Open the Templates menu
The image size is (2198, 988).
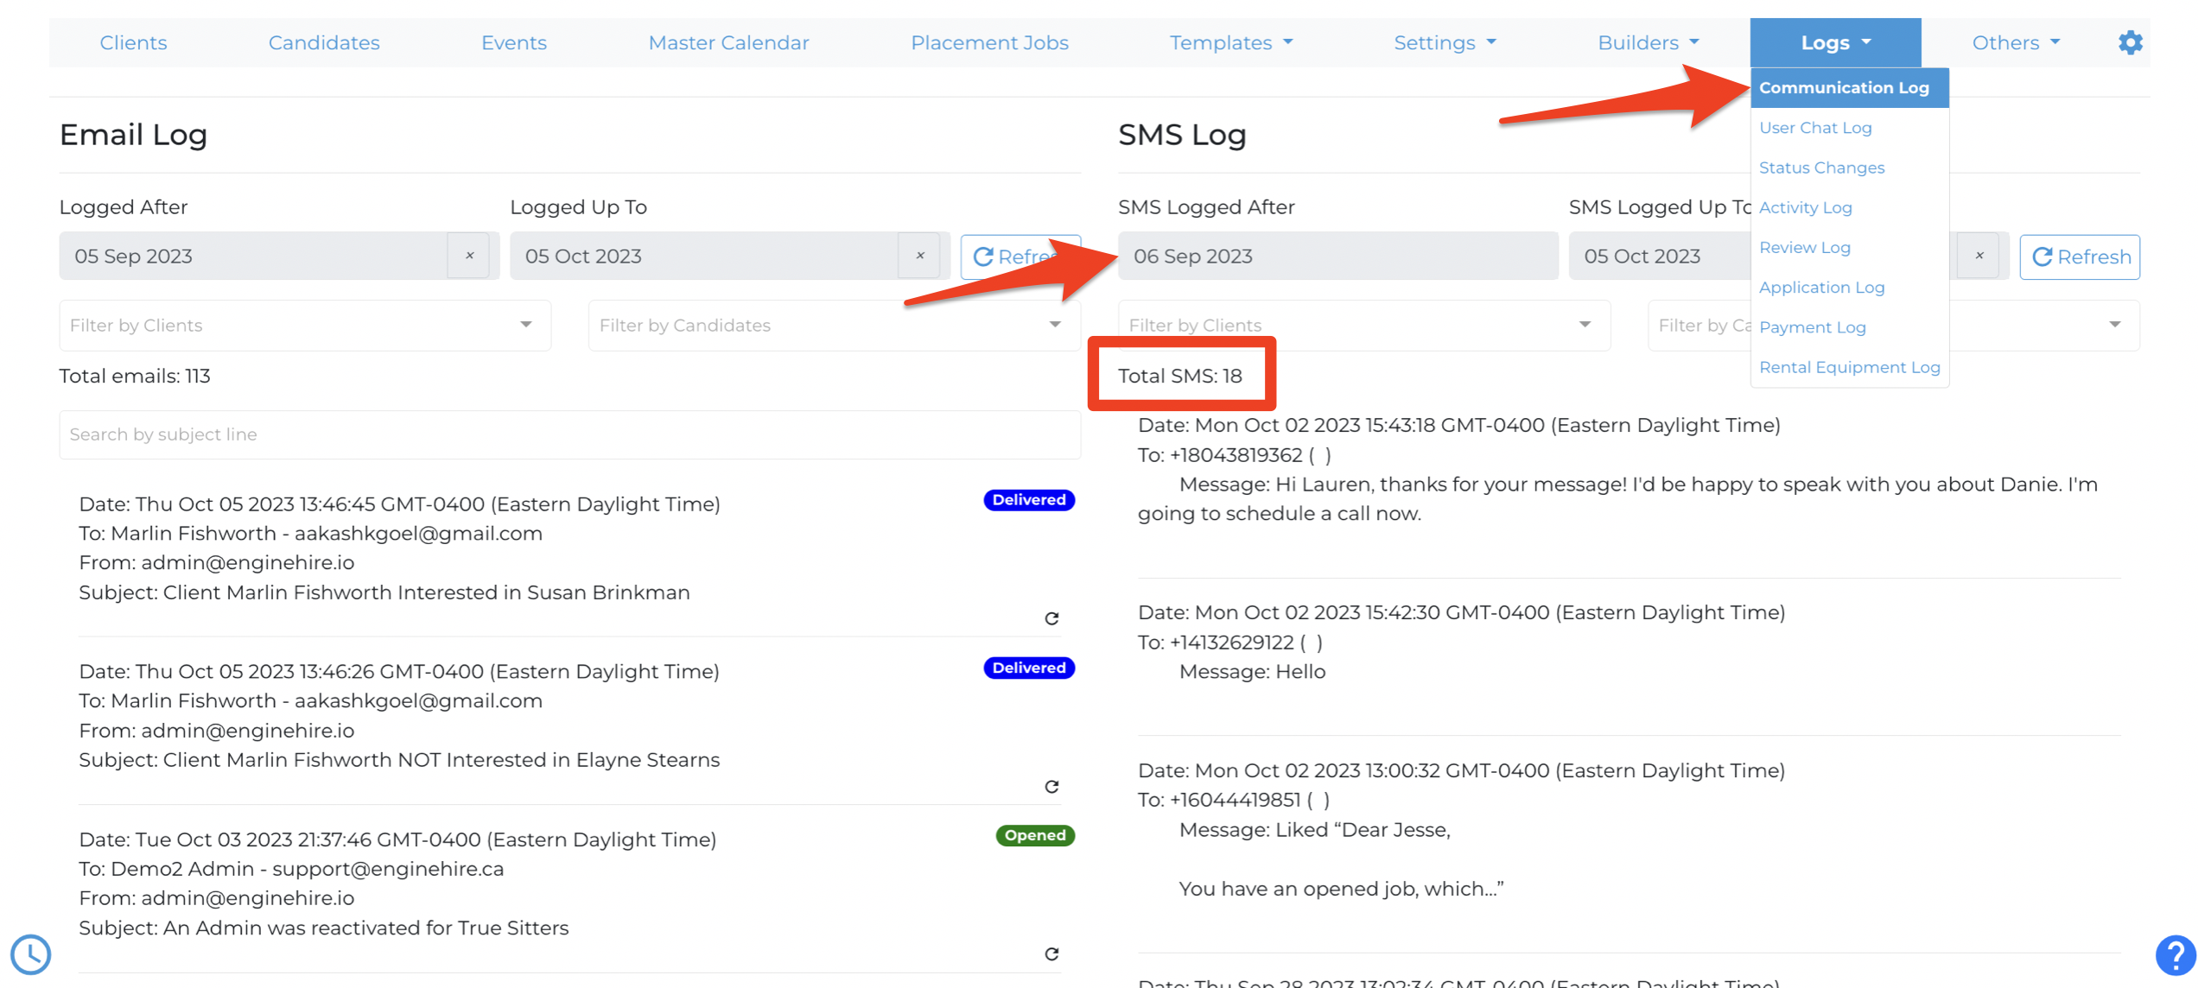(1230, 42)
